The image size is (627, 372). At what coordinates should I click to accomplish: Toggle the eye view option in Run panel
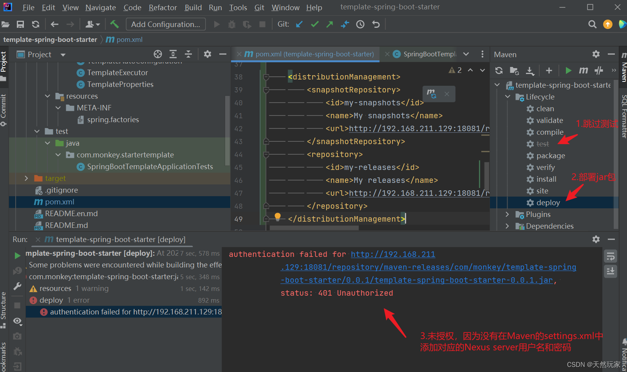17,321
